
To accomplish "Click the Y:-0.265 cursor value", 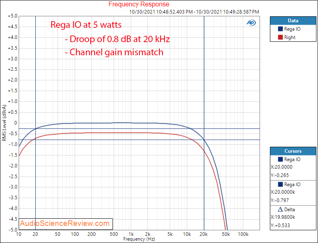I will point(280,175).
